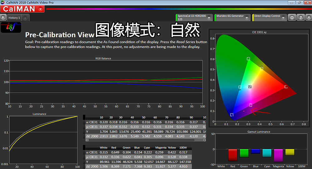Click the play arrow left of History tab
Image resolution: width=312 pixels, height=169 pixels.
click(x=3, y=17)
